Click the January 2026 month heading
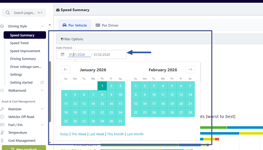Viewport: 263px width, 150px height. [x=93, y=70]
